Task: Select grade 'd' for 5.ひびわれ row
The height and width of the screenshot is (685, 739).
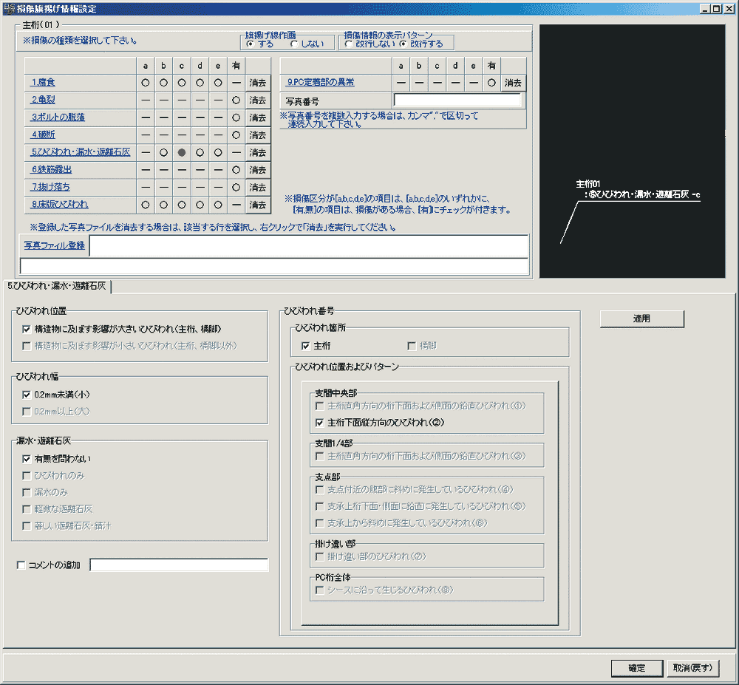Action: (x=200, y=153)
